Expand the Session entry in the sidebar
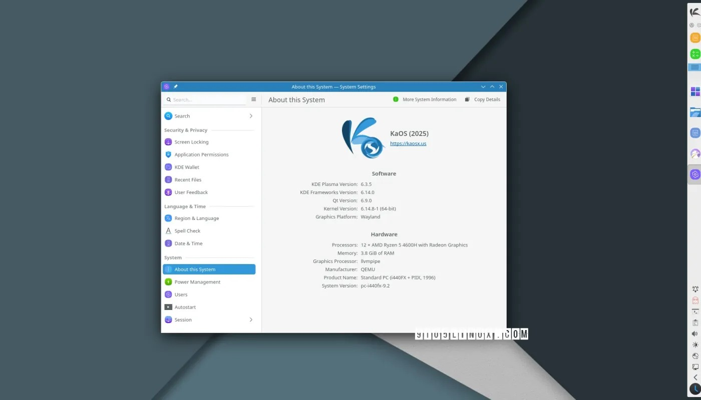The width and height of the screenshot is (701, 400). 251,319
